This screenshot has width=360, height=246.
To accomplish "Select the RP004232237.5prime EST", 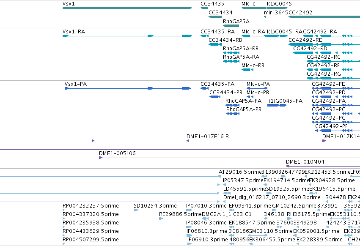I will (63, 210).
